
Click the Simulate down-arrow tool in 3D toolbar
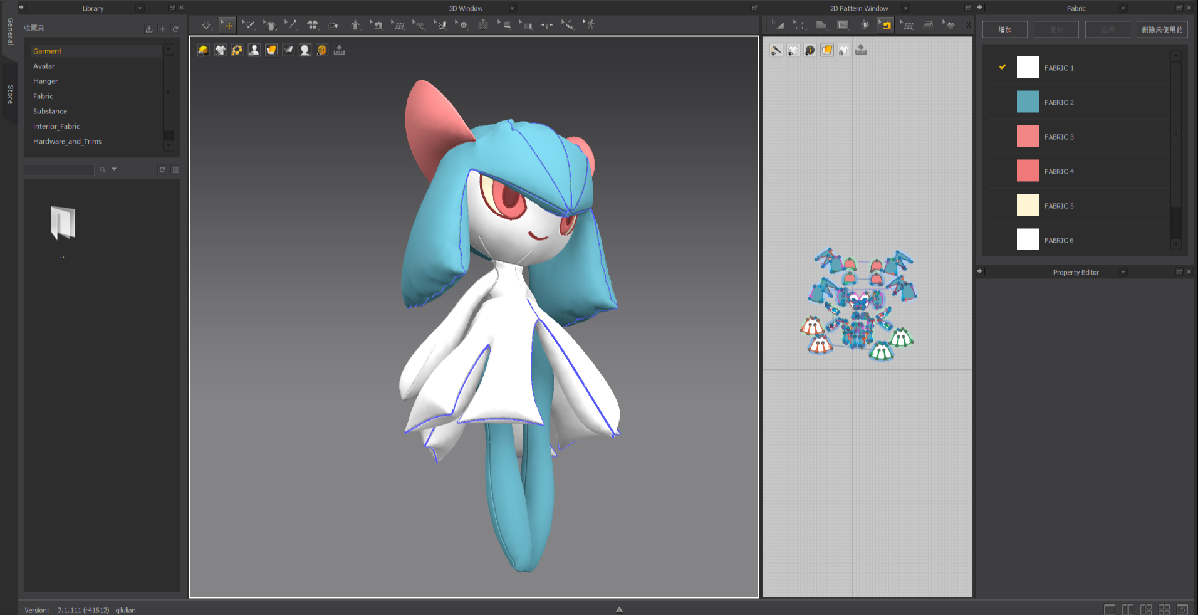[206, 25]
